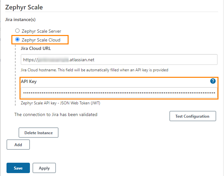Image resolution: width=224 pixels, height=176 pixels.
Task: Click the Jira Cloud hostname hint text
Action: pyautogui.click(x=94, y=70)
